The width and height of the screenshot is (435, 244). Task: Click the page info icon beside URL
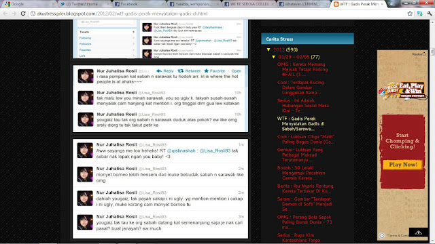click(33, 14)
